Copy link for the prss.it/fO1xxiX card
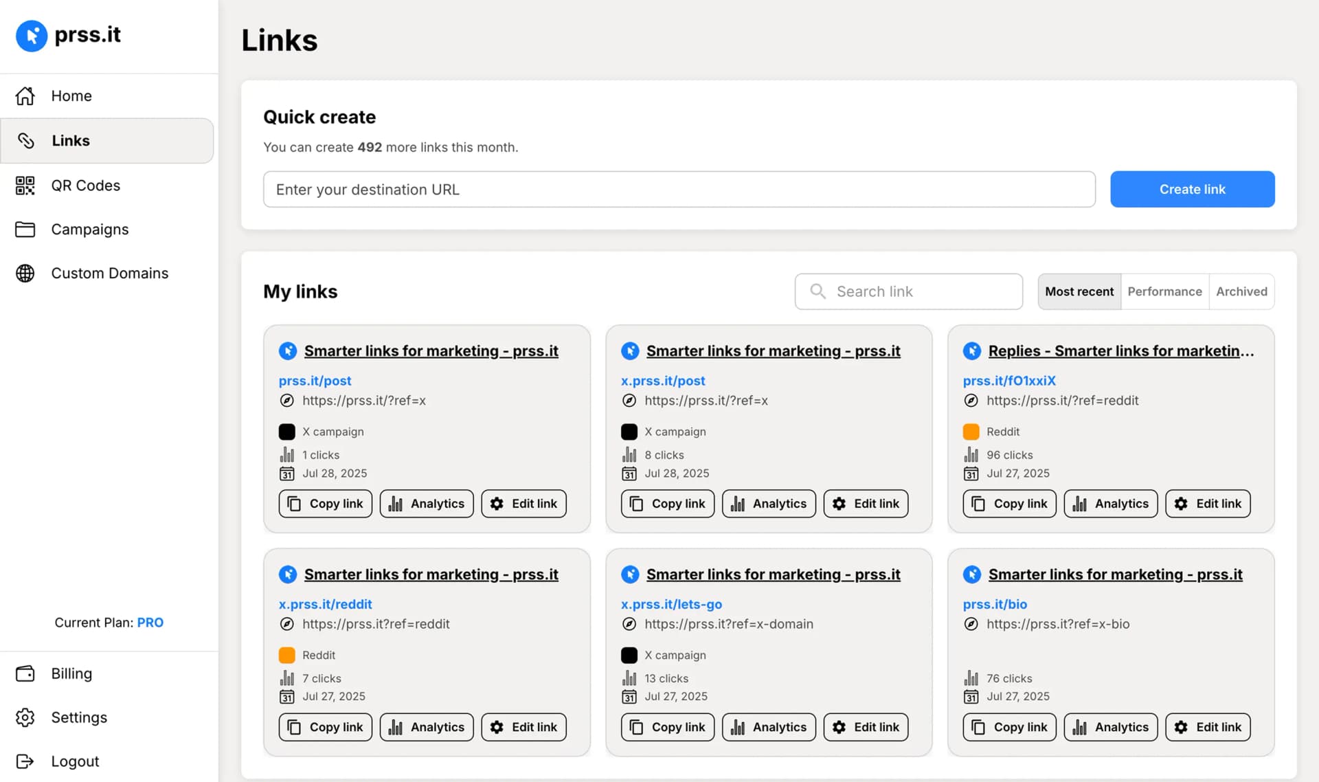This screenshot has width=1319, height=782. click(x=1009, y=504)
